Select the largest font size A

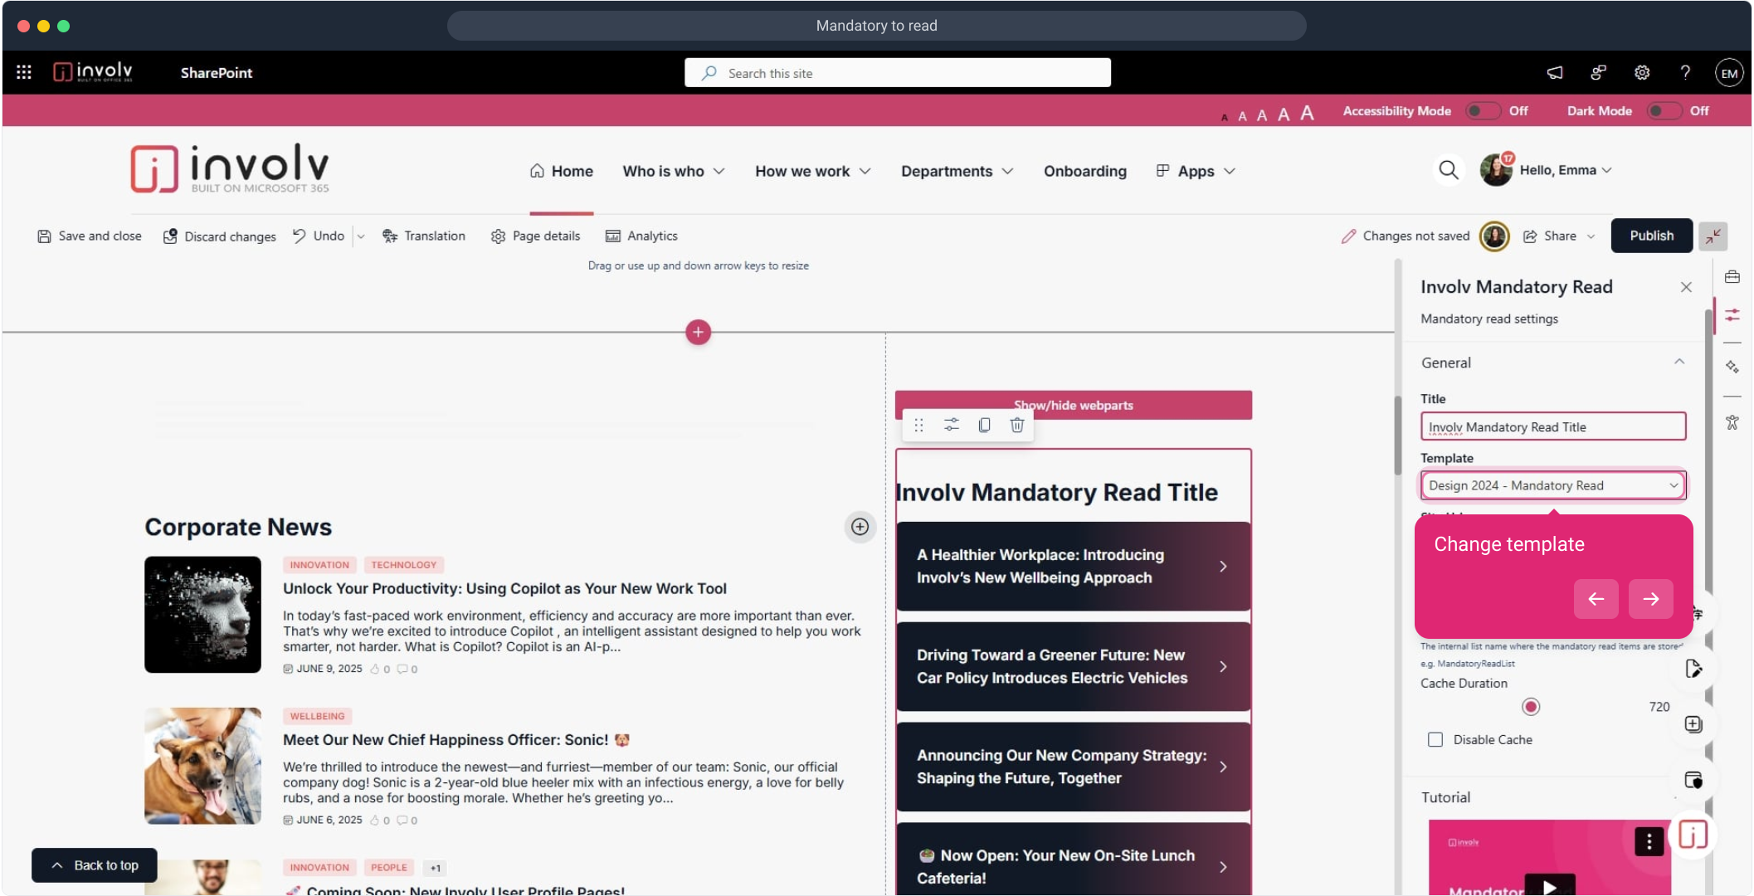[x=1307, y=112]
